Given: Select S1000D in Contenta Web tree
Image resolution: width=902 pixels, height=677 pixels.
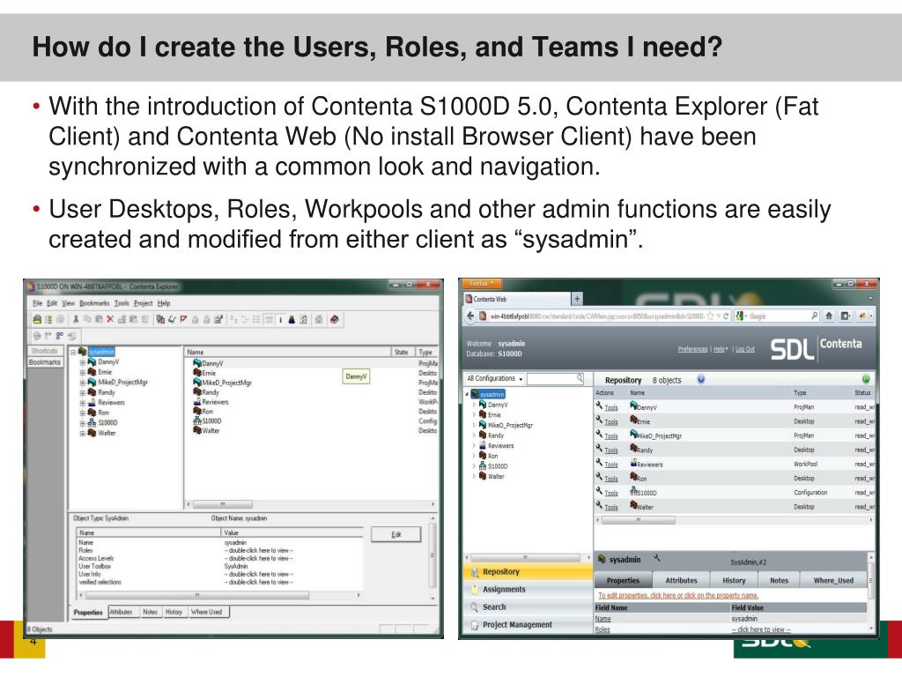Looking at the screenshot, I should click(498, 466).
